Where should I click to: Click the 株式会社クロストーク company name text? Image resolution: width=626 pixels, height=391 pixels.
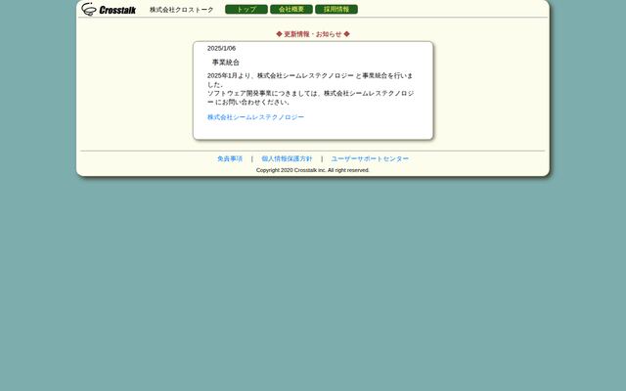tap(182, 10)
